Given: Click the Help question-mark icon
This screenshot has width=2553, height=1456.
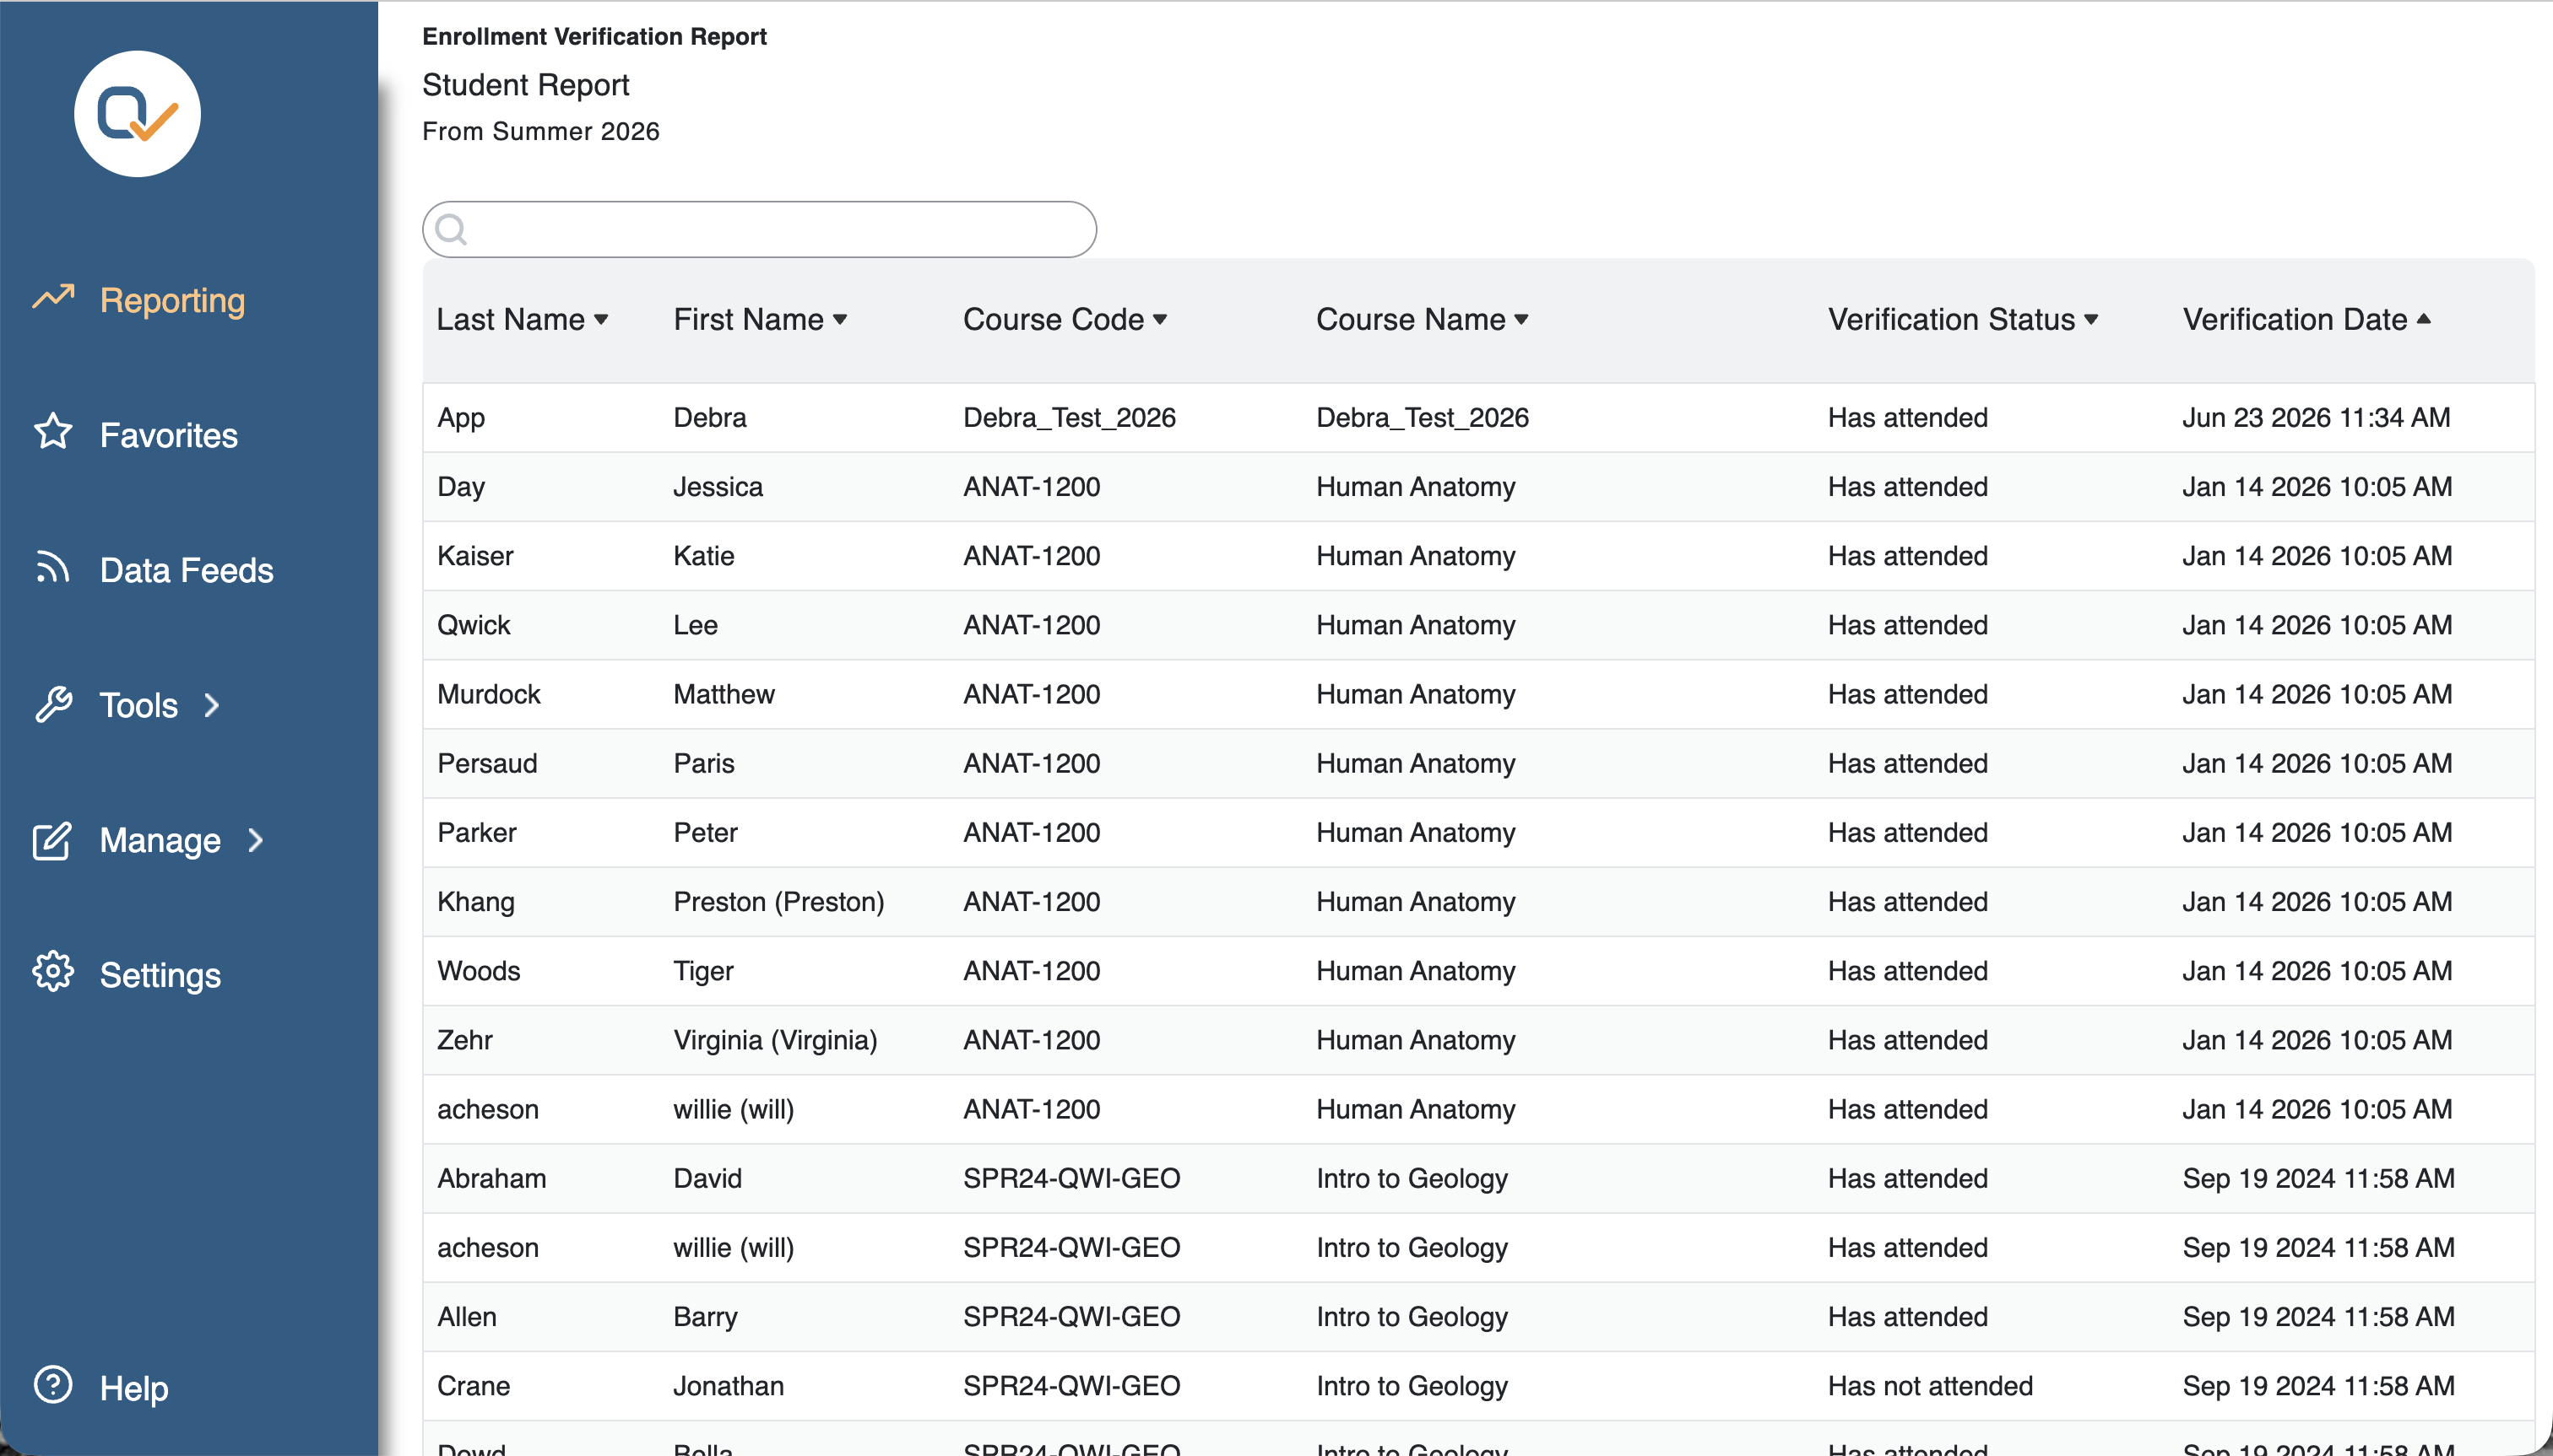Looking at the screenshot, I should coord(53,1385).
